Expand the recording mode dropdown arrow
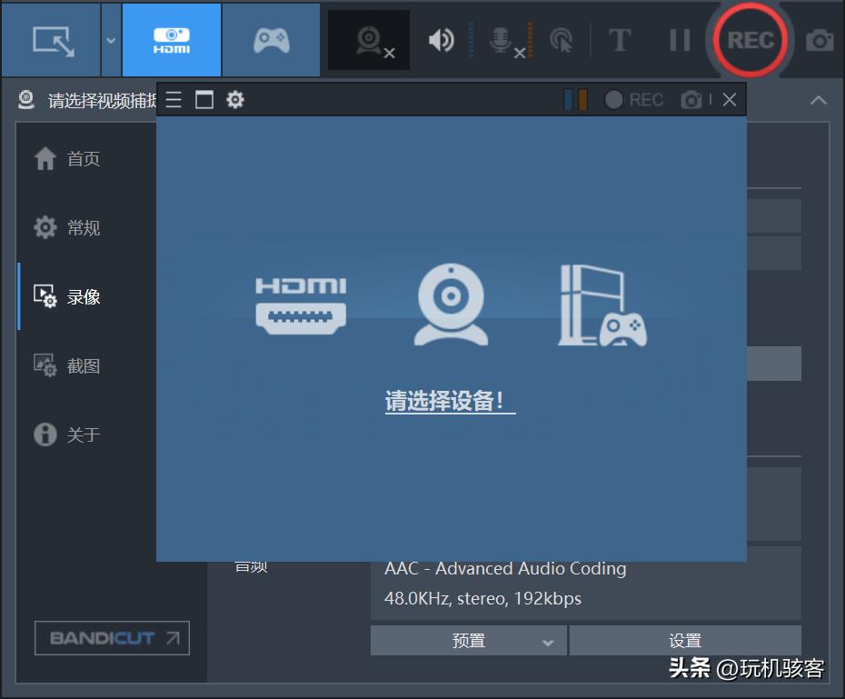This screenshot has height=699, width=845. (x=110, y=39)
